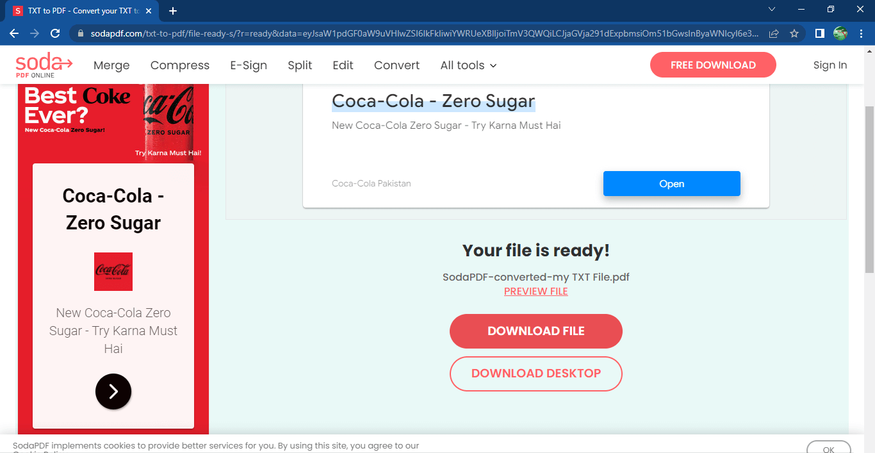Open the tab search chevron
The image size is (875, 453).
click(772, 10)
